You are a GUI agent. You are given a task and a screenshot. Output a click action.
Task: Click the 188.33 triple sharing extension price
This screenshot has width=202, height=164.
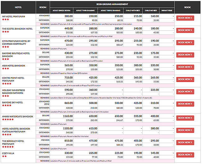click(x=120, y=145)
